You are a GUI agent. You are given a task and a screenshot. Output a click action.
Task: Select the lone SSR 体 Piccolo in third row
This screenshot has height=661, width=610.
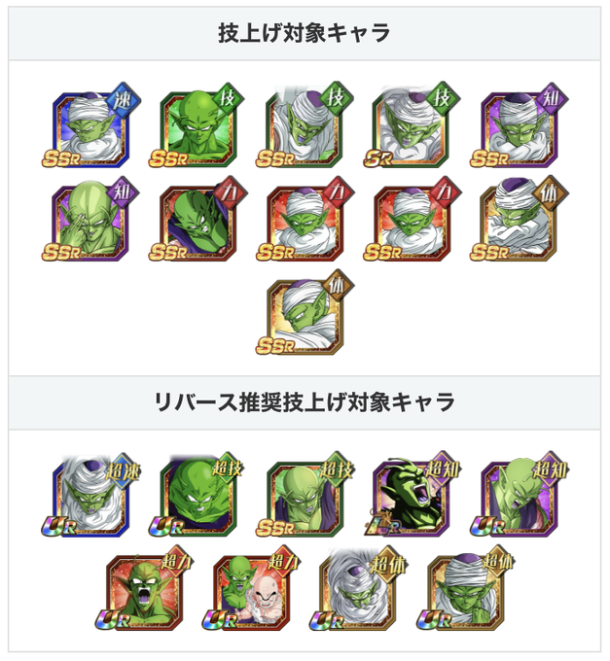coord(305,312)
